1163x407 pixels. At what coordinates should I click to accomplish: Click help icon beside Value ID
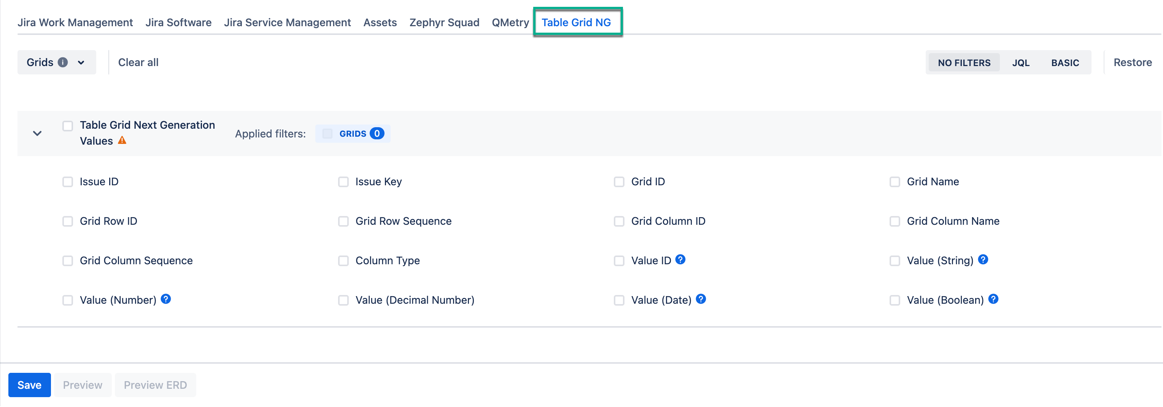680,259
